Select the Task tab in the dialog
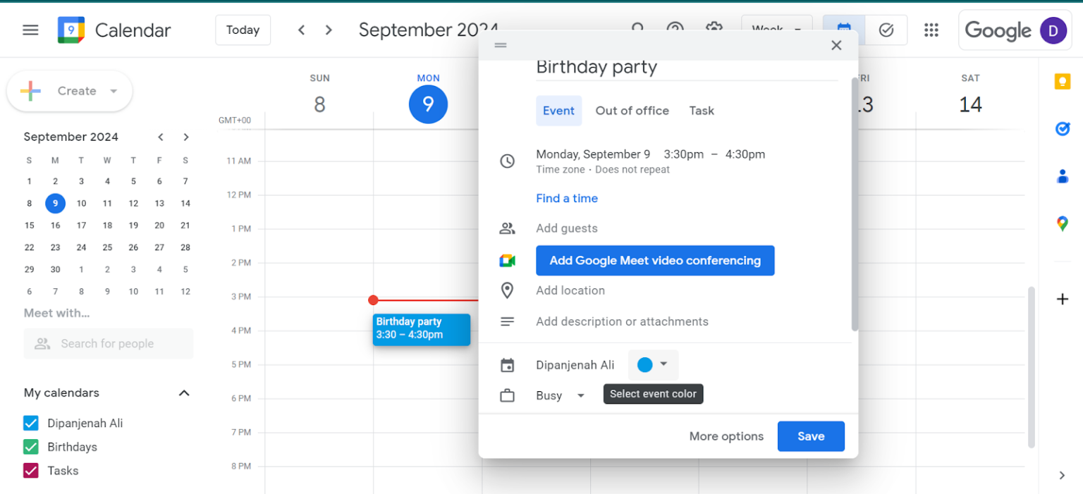Image resolution: width=1083 pixels, height=494 pixels. pyautogui.click(x=702, y=111)
